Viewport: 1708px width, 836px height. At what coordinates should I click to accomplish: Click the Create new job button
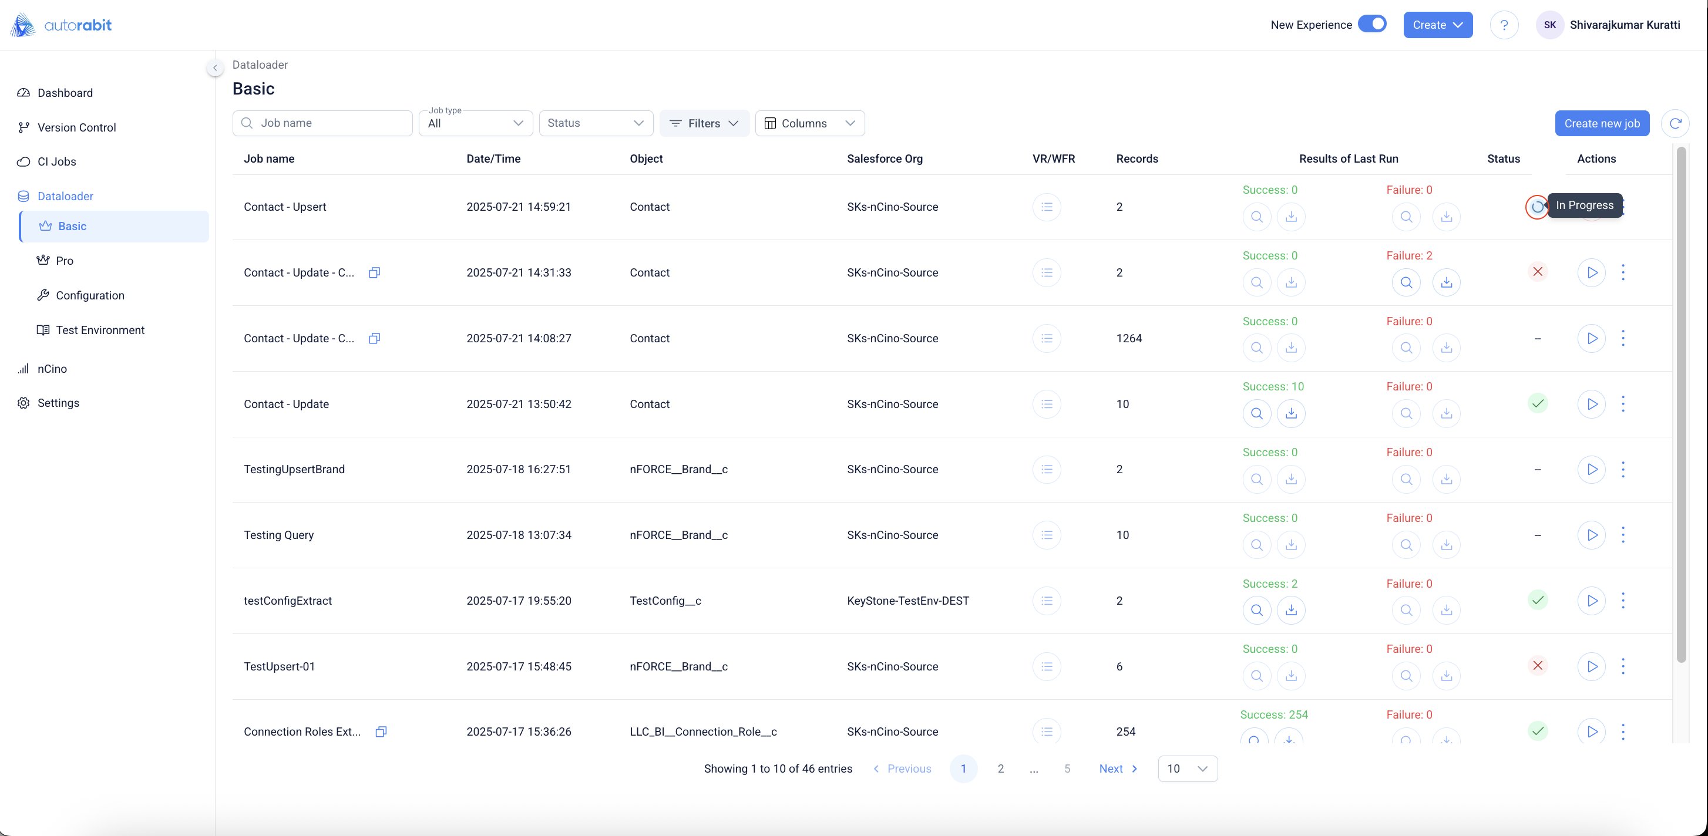pyautogui.click(x=1601, y=123)
